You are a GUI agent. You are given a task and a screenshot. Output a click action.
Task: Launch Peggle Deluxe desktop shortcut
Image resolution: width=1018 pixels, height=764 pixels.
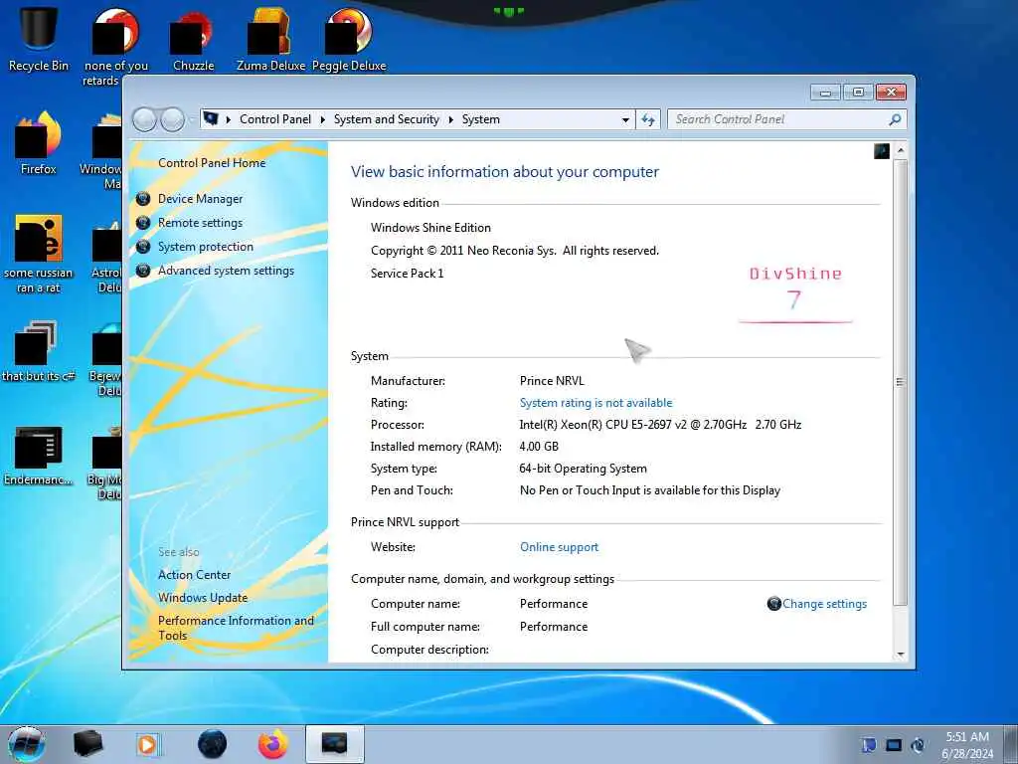pos(349,39)
